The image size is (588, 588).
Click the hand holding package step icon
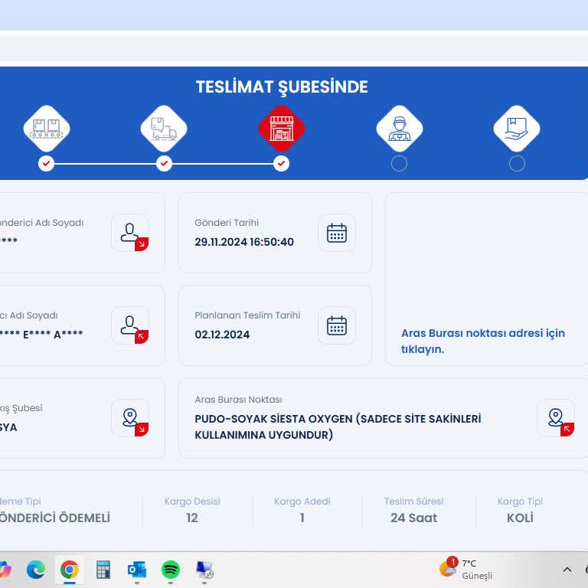pos(517,129)
